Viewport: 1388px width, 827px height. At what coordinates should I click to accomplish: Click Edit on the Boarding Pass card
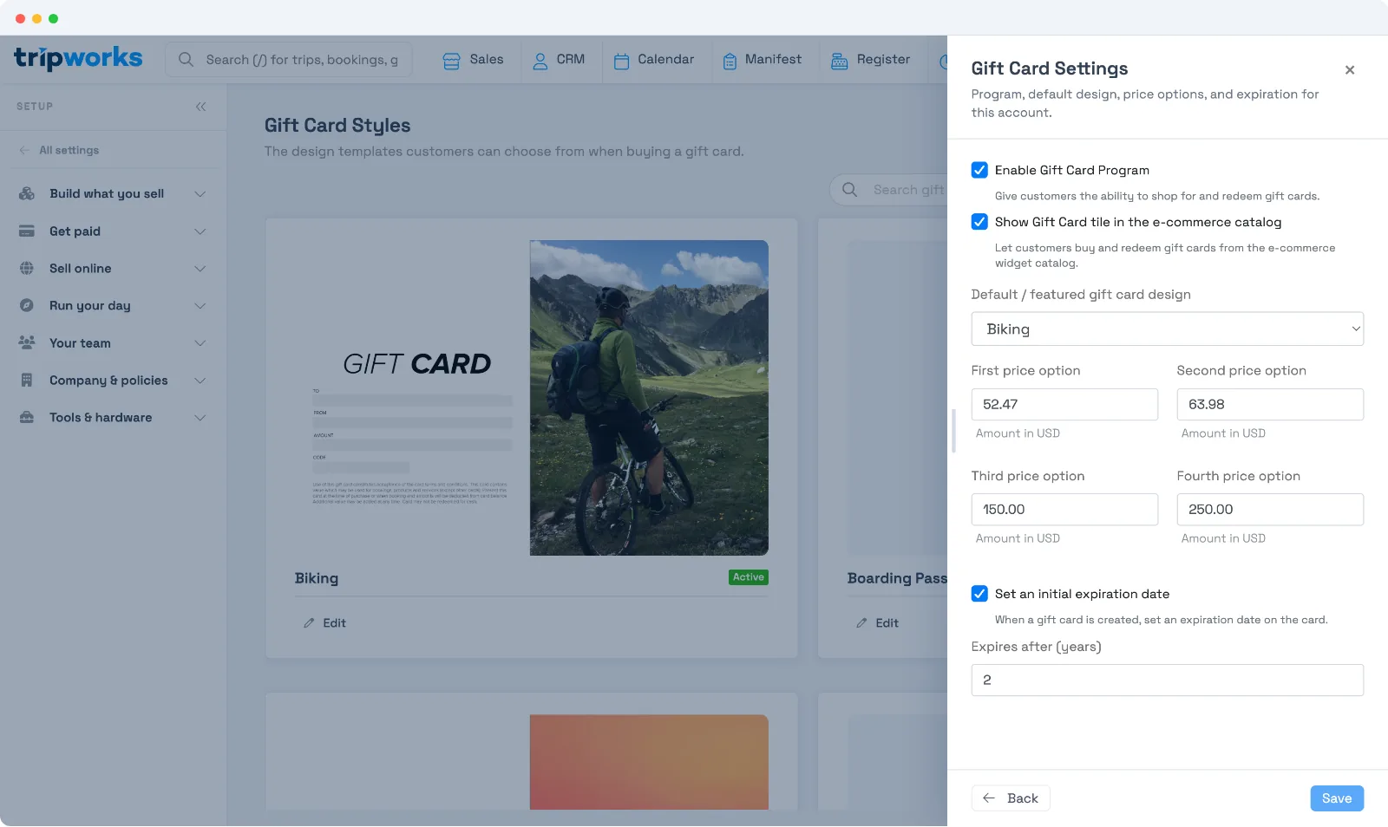coord(877,623)
